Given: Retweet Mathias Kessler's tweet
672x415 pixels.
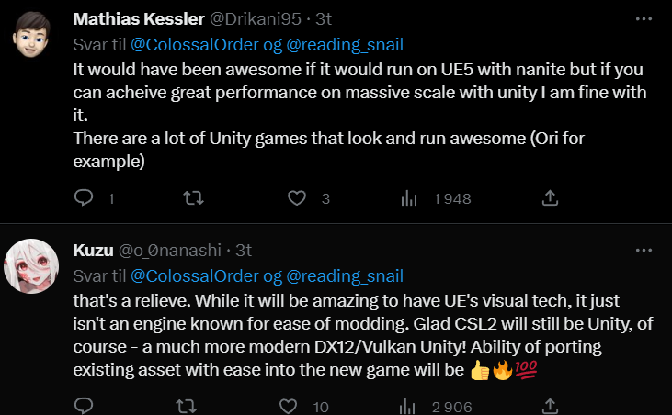Looking at the screenshot, I should pyautogui.click(x=193, y=198).
